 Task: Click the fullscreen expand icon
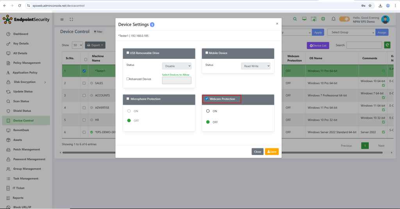click(x=71, y=19)
